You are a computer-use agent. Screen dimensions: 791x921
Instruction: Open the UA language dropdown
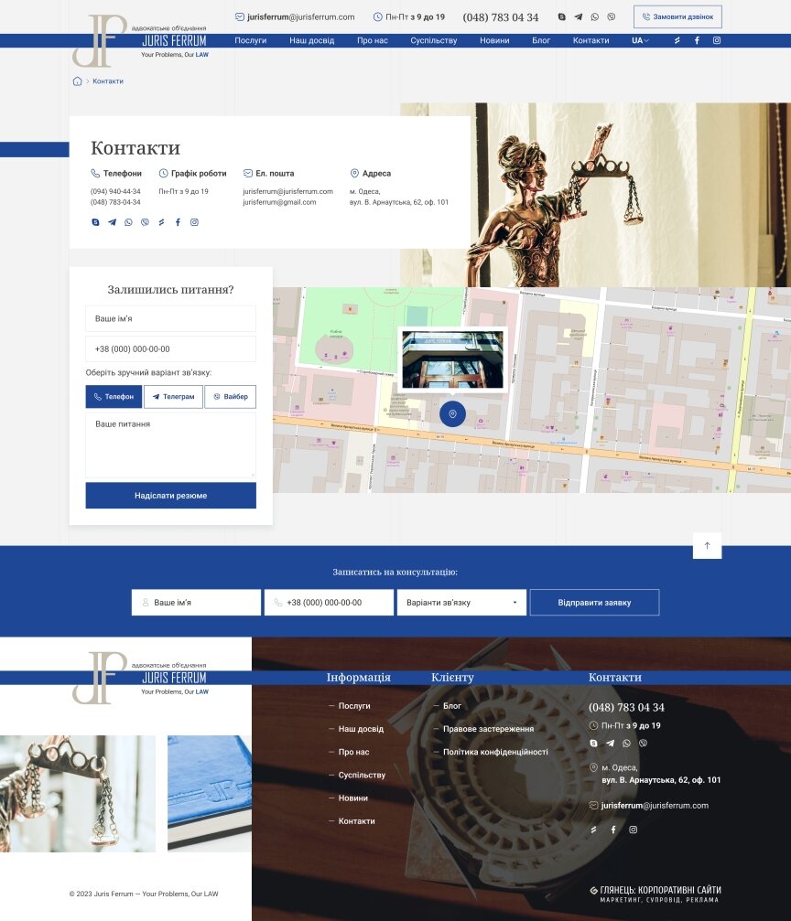pyautogui.click(x=640, y=40)
